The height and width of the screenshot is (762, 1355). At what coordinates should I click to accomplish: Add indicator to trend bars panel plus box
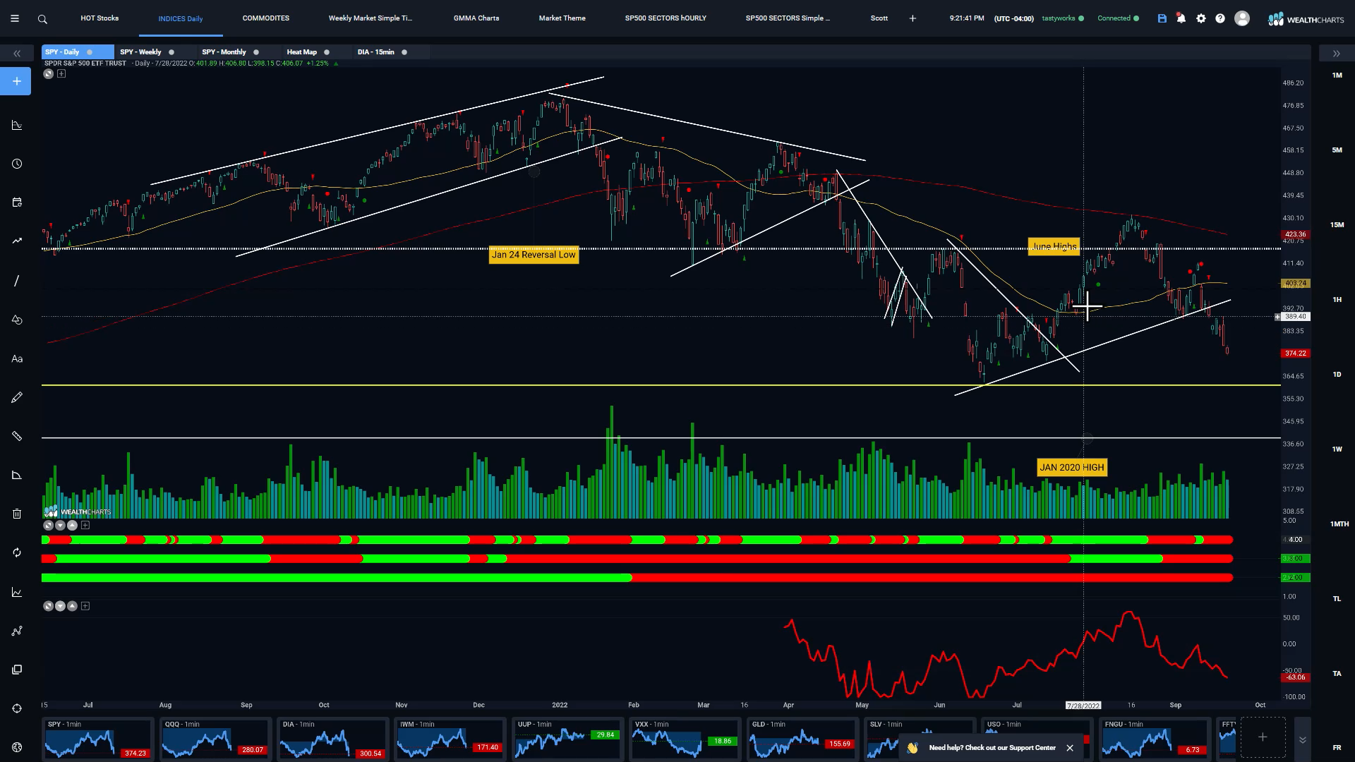pos(85,525)
